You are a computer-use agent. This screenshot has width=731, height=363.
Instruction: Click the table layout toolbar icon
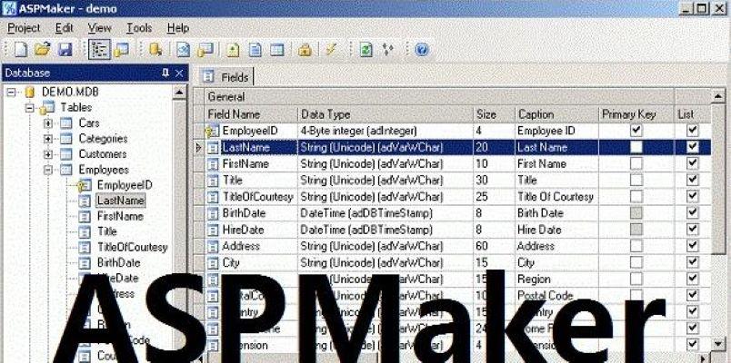click(277, 49)
